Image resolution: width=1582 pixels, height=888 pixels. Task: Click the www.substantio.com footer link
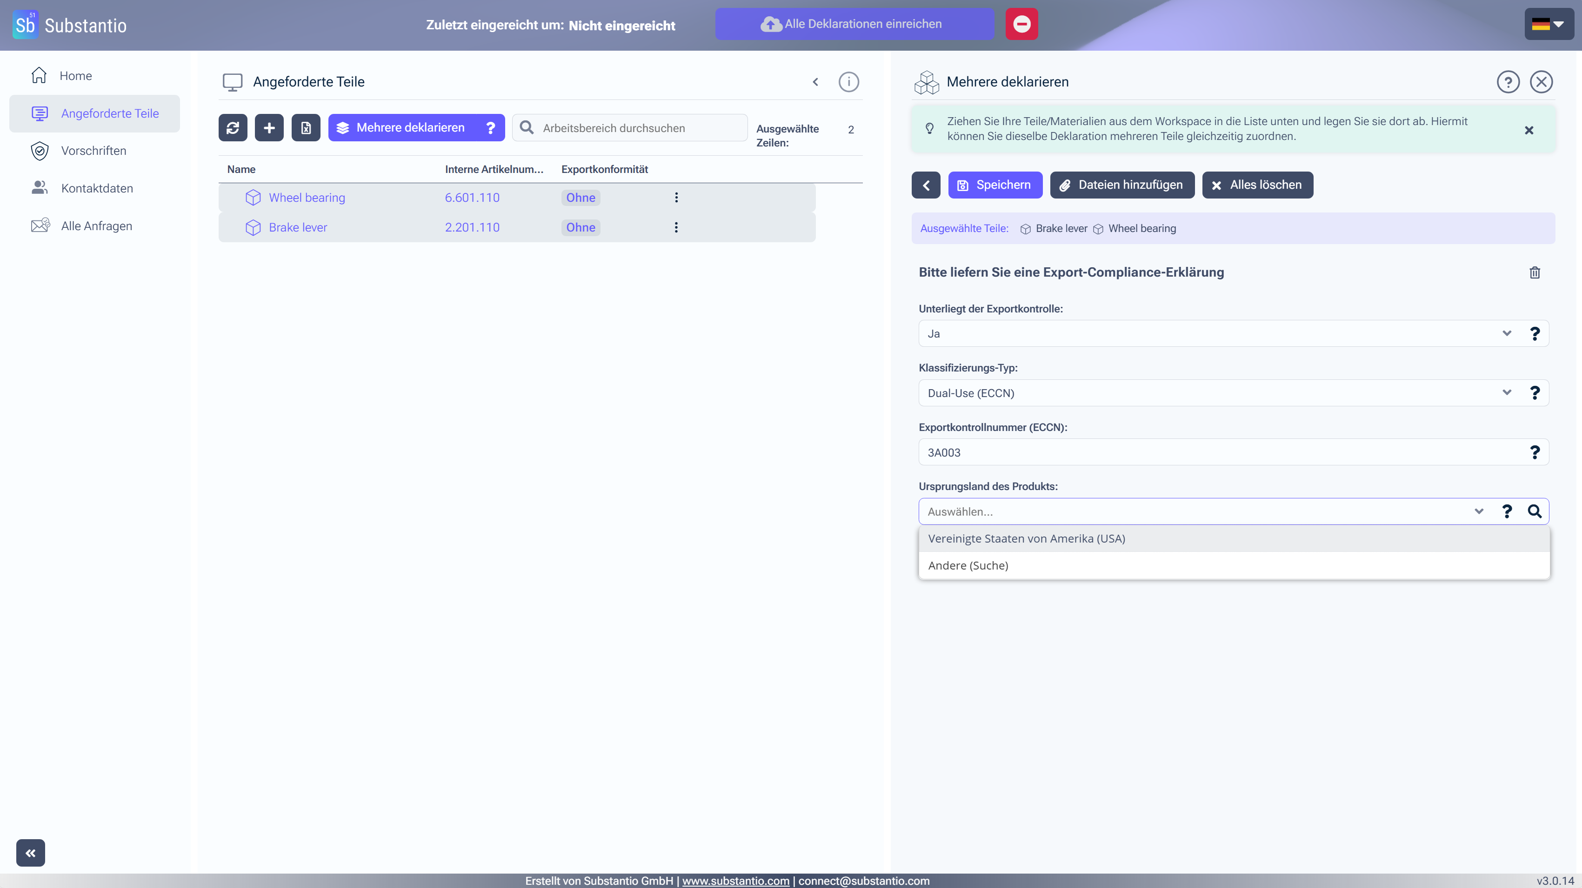coord(735,881)
